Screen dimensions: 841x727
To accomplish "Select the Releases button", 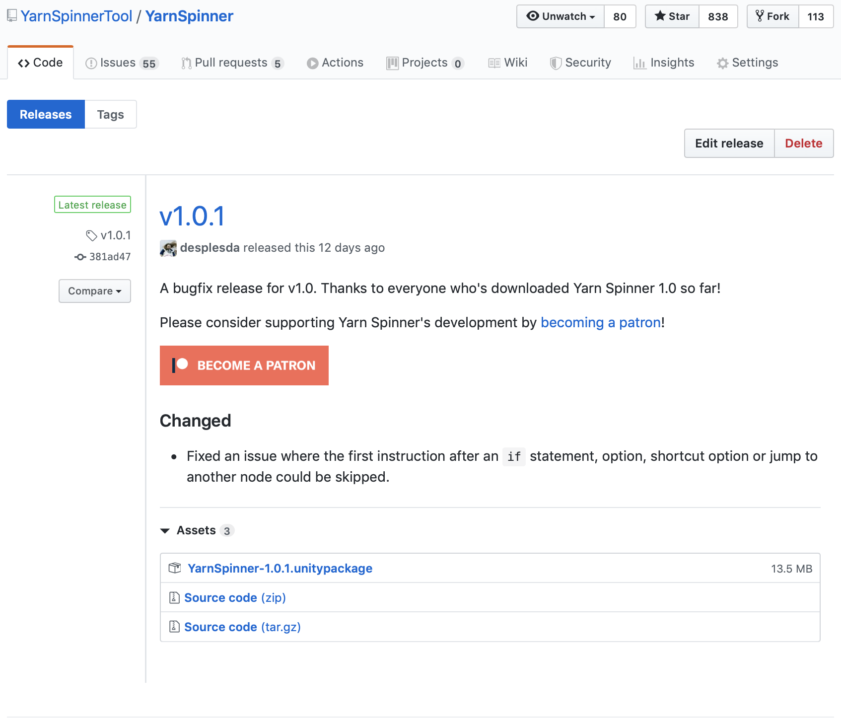I will point(46,114).
